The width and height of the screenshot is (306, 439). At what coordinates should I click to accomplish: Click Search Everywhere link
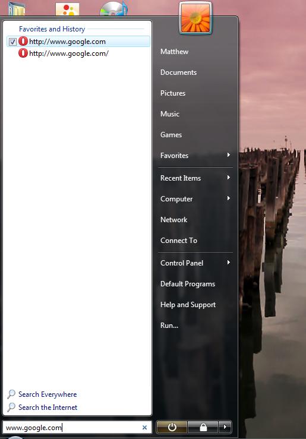pyautogui.click(x=48, y=394)
